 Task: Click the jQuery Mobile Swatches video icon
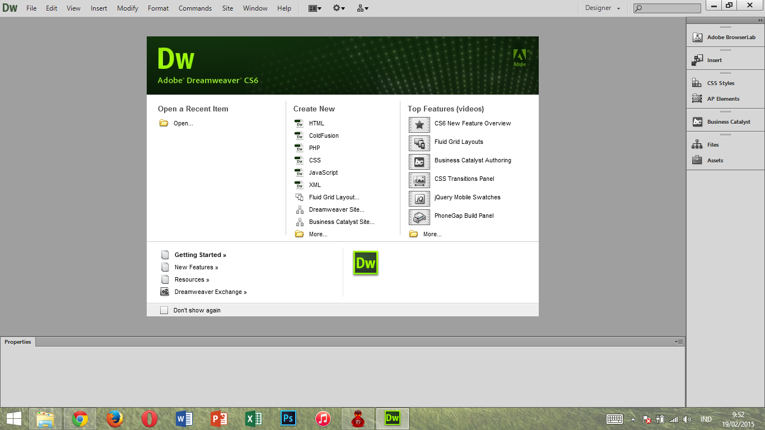[419, 199]
